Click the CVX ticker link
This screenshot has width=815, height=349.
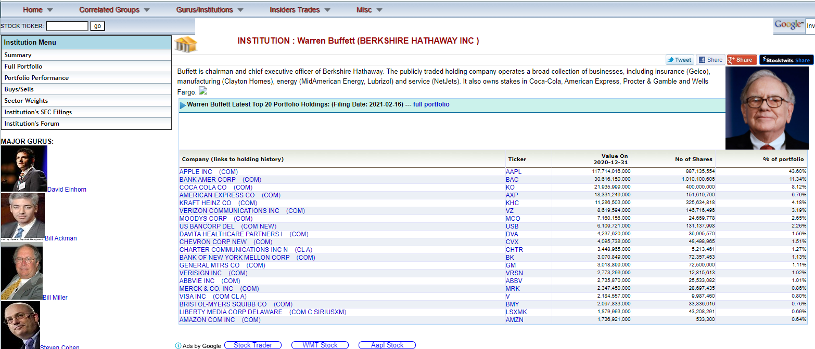tap(512, 242)
